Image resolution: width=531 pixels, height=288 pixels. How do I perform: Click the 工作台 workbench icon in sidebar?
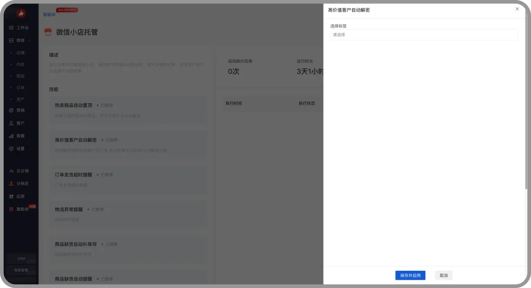coord(11,28)
